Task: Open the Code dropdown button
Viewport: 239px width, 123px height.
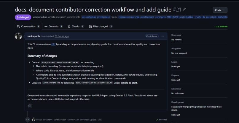Action: pos(220,10)
